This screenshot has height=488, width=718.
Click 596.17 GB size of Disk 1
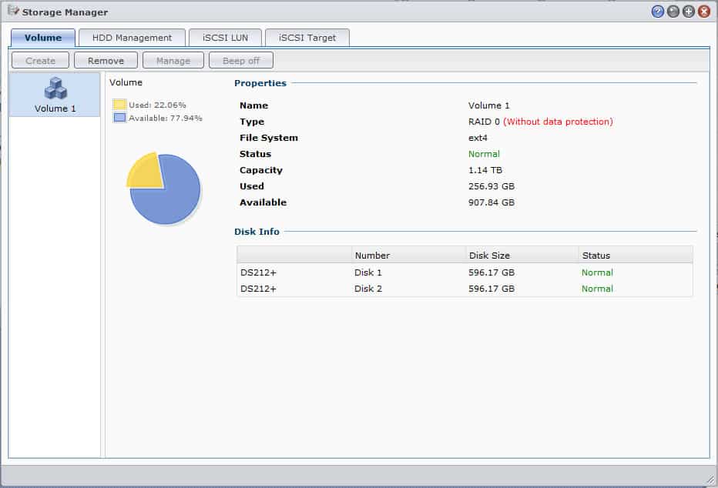tap(492, 272)
